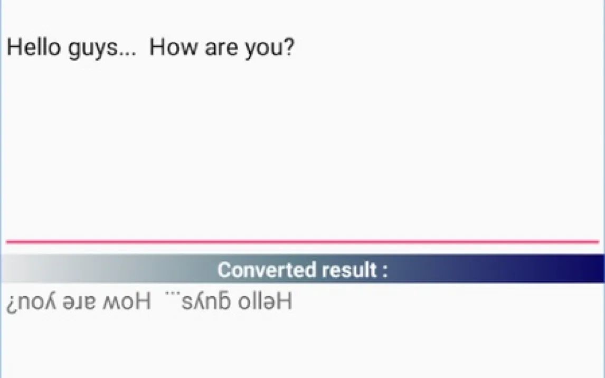Click the upside-down "Hello" in the converted result
605x378 pixels.
pyautogui.click(x=266, y=302)
